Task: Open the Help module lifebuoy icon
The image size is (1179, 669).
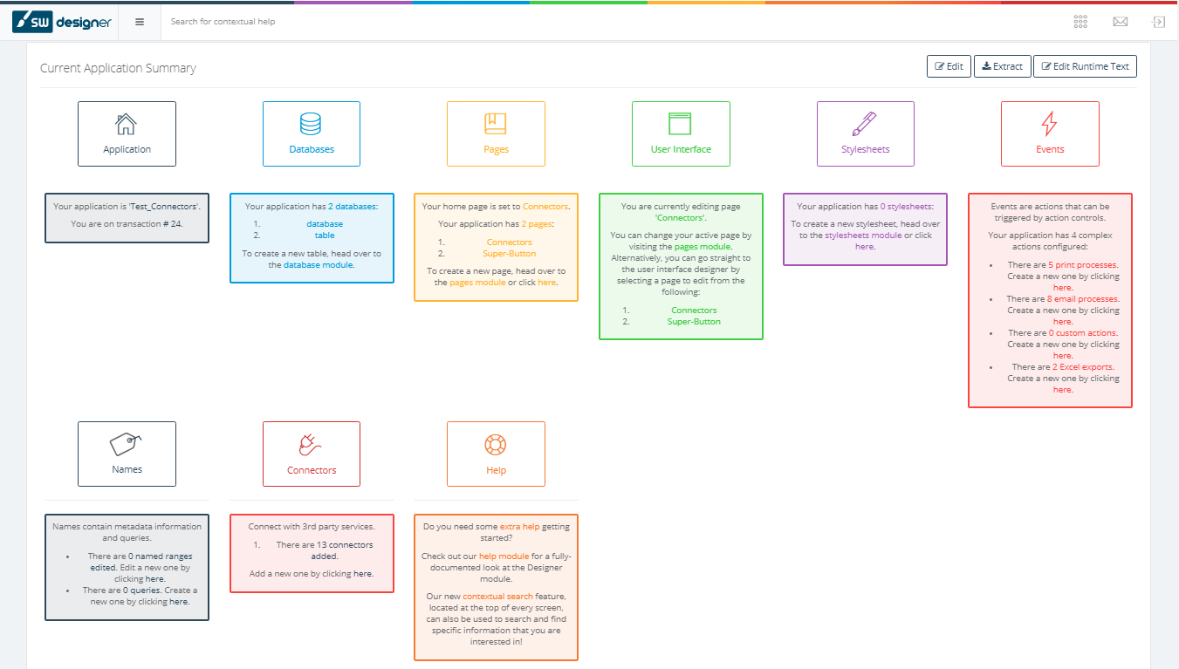Action: tap(496, 445)
